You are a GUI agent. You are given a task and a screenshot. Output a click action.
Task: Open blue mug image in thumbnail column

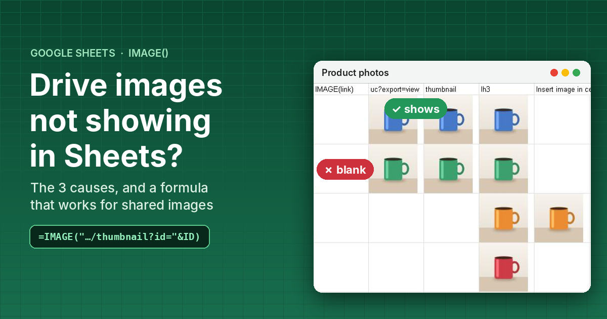click(x=448, y=119)
